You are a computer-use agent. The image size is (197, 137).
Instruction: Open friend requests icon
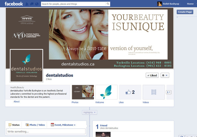point(27,4)
